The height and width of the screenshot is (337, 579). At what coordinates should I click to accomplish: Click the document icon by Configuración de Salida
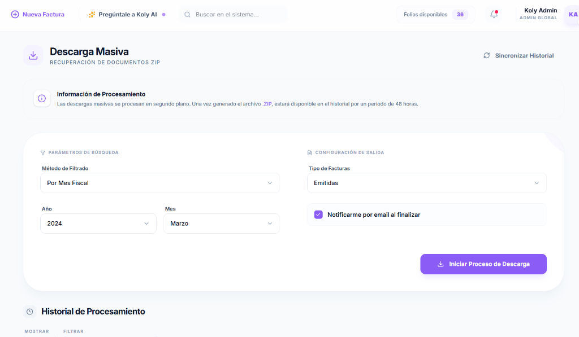(309, 152)
